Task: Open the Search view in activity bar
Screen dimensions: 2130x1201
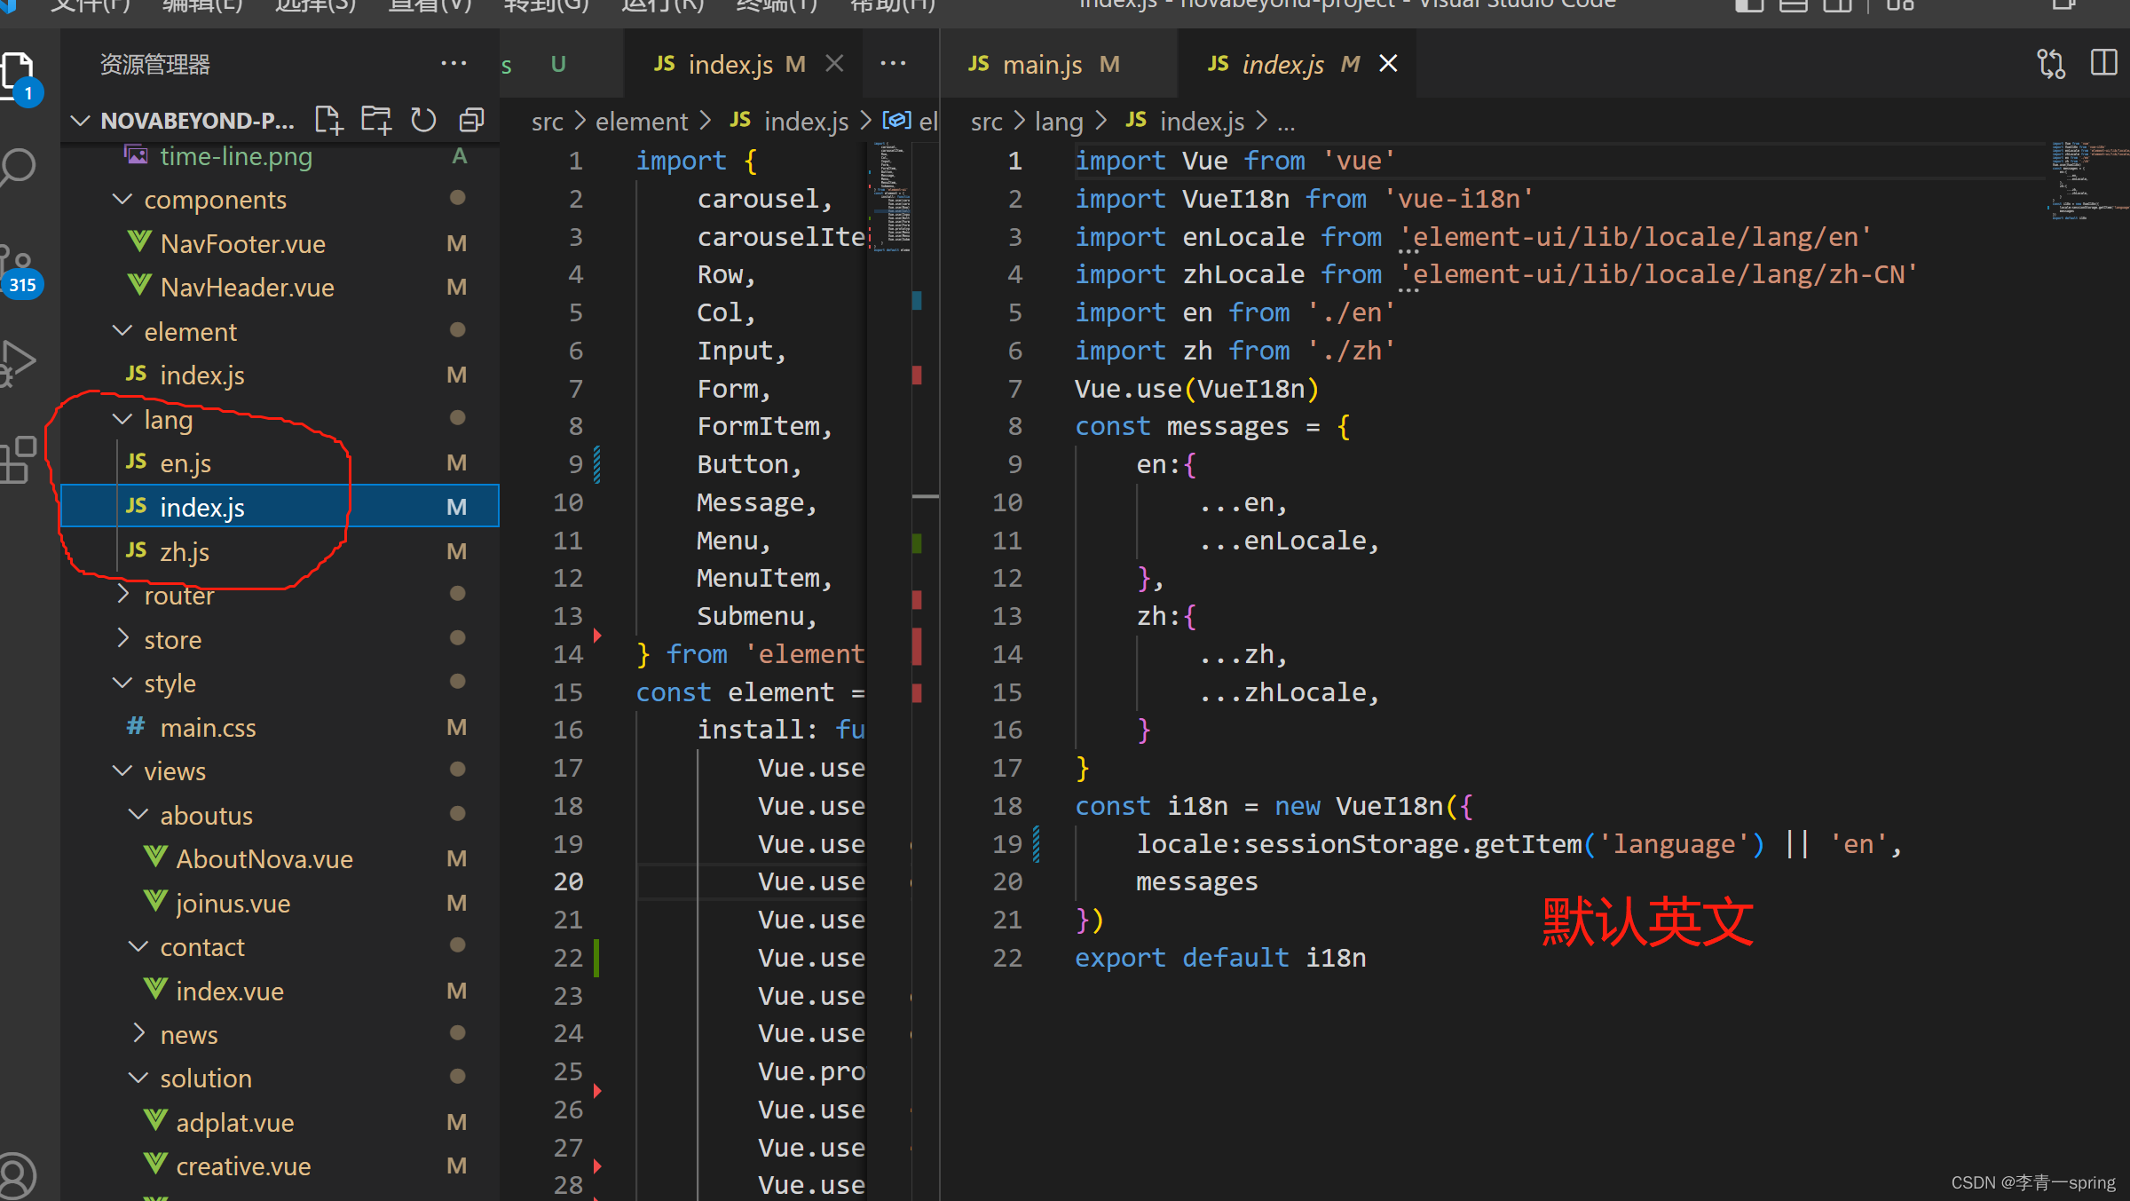Action: (20, 167)
